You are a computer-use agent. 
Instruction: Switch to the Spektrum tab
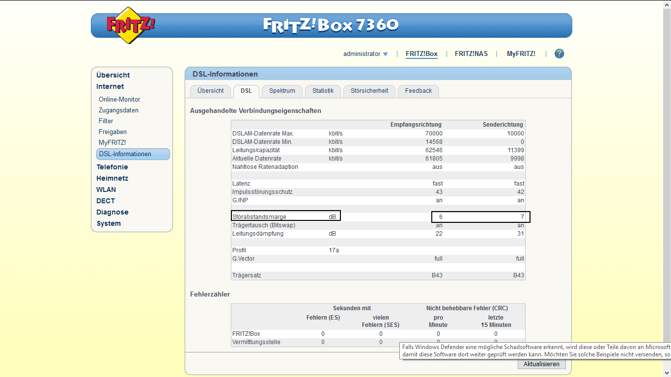(282, 91)
